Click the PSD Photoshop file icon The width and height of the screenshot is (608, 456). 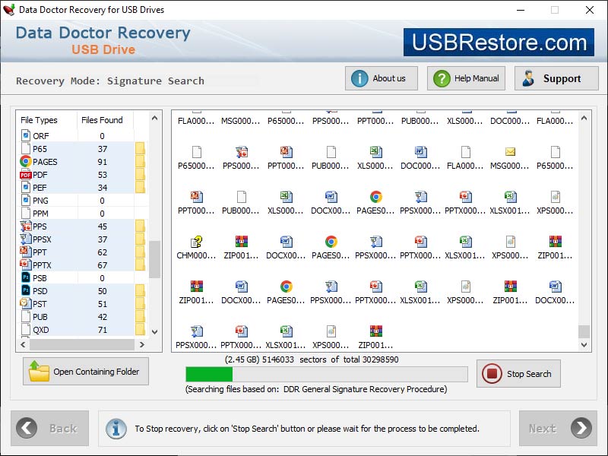coord(27,290)
